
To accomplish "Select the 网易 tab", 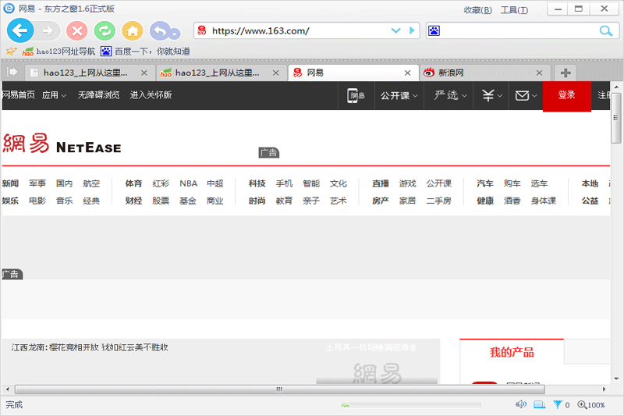I will [346, 73].
